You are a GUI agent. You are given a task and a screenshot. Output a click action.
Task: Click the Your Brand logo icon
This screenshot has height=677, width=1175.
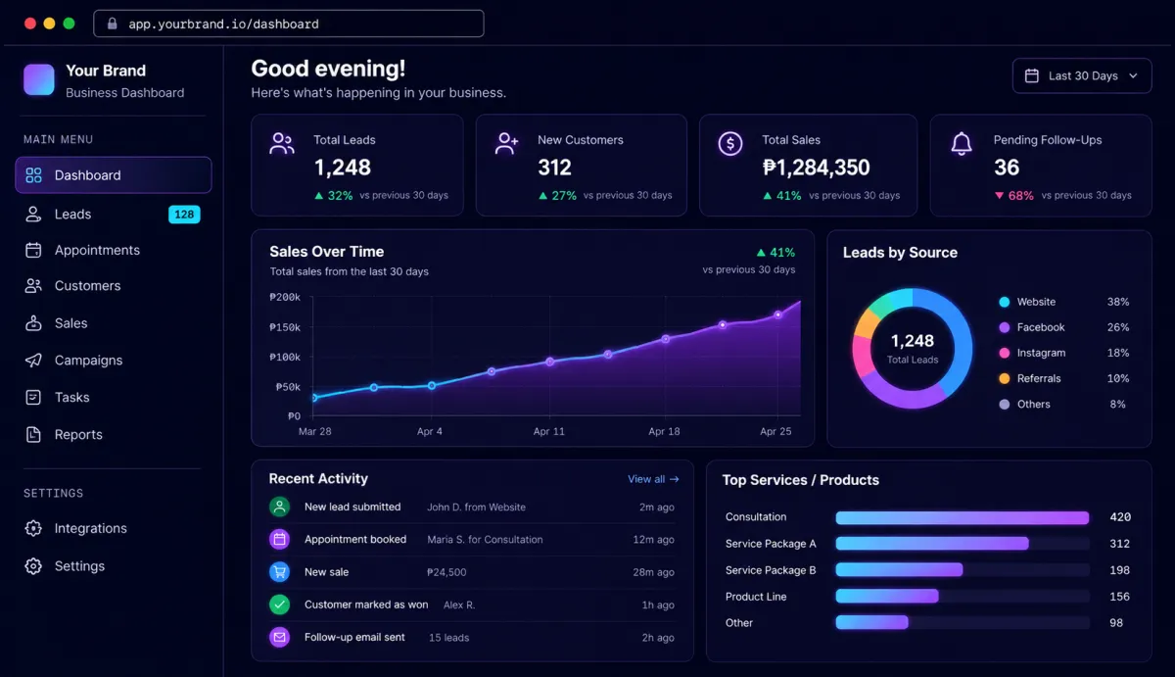(39, 80)
